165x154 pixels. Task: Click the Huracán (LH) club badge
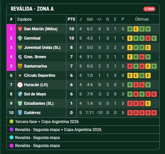coord(20,85)
